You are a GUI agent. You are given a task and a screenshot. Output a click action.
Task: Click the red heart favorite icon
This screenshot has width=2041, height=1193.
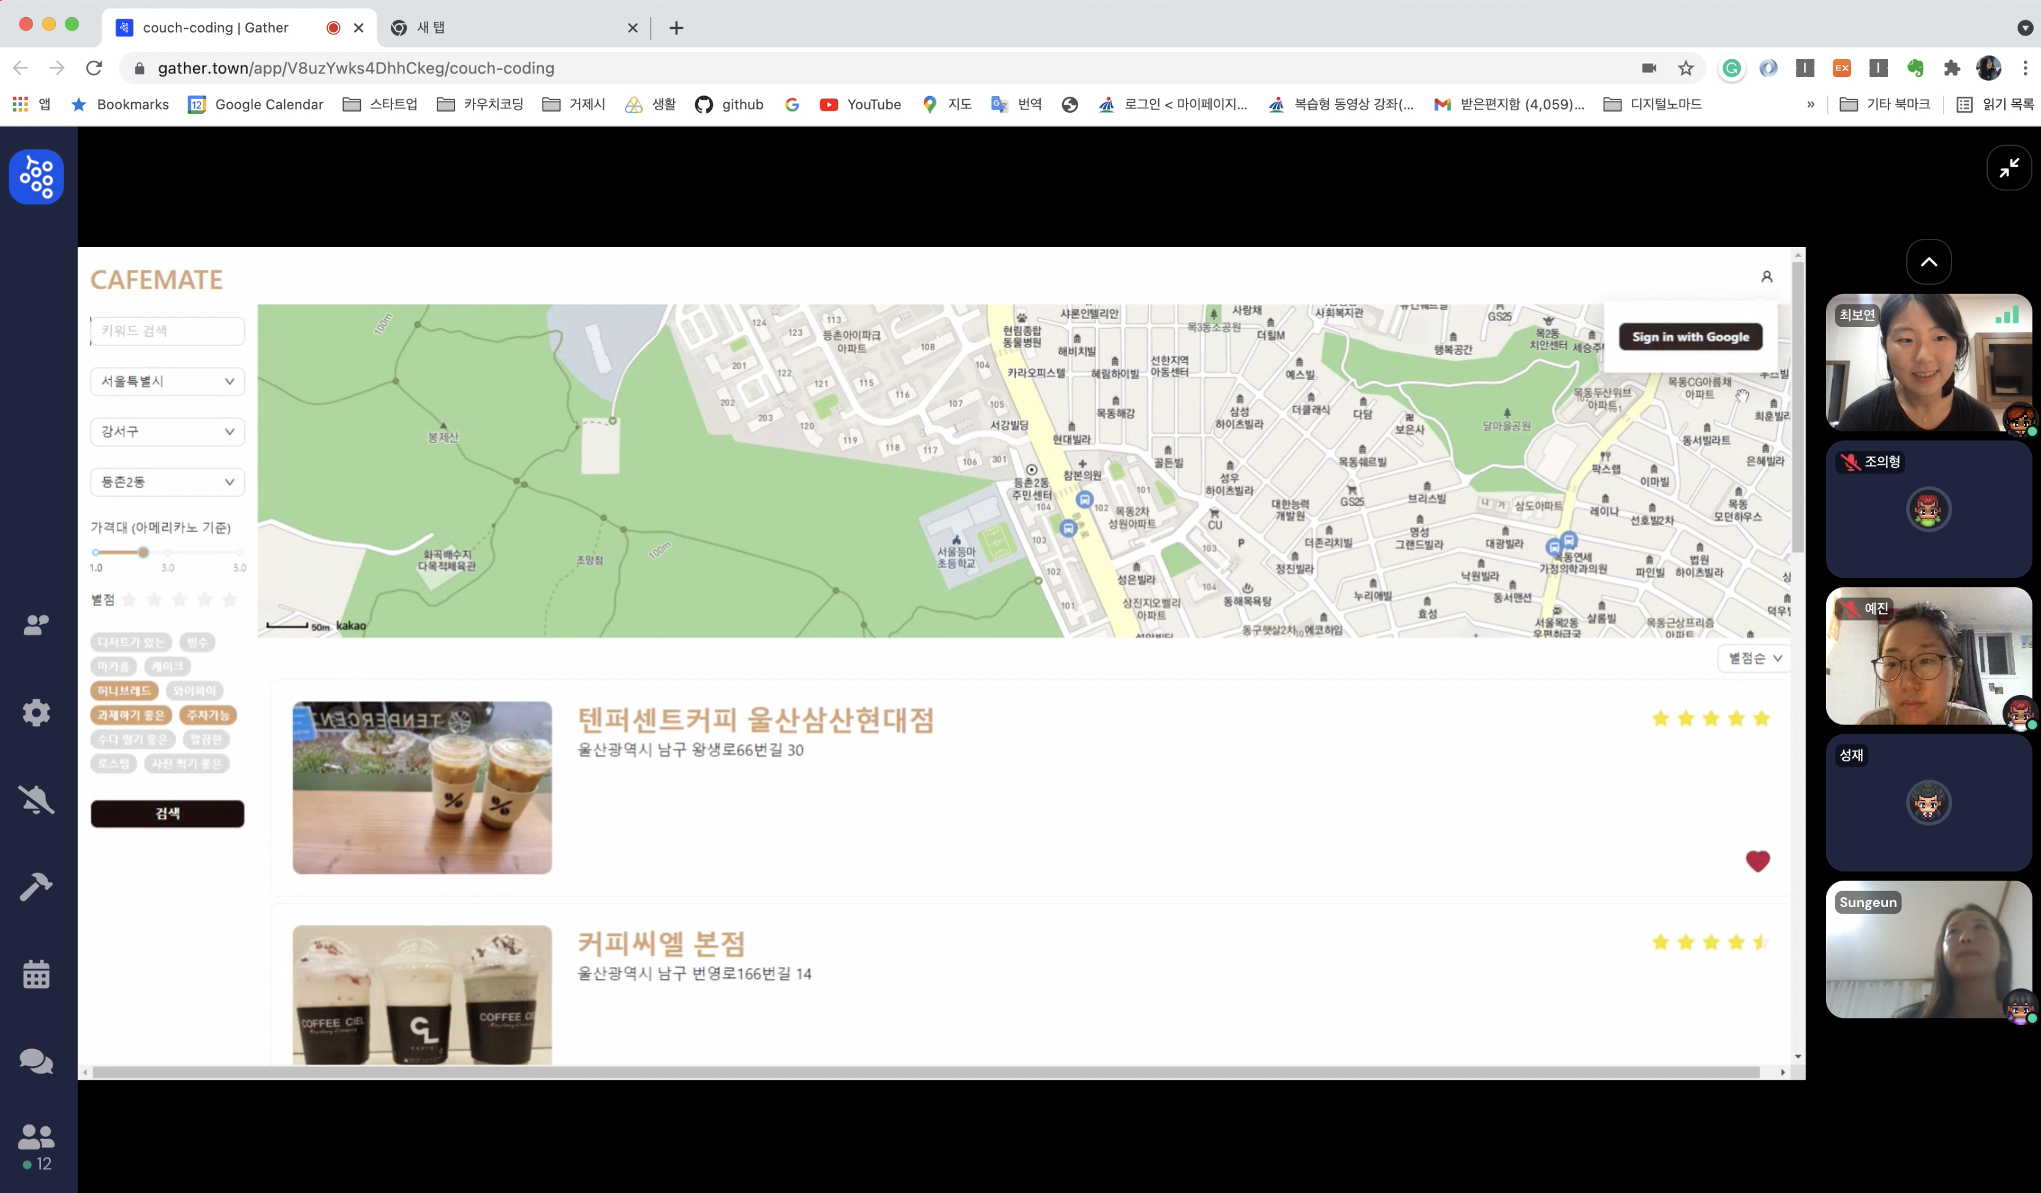coord(1757,861)
